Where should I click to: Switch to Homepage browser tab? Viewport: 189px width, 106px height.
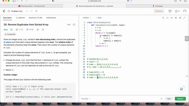(x=157, y=6)
